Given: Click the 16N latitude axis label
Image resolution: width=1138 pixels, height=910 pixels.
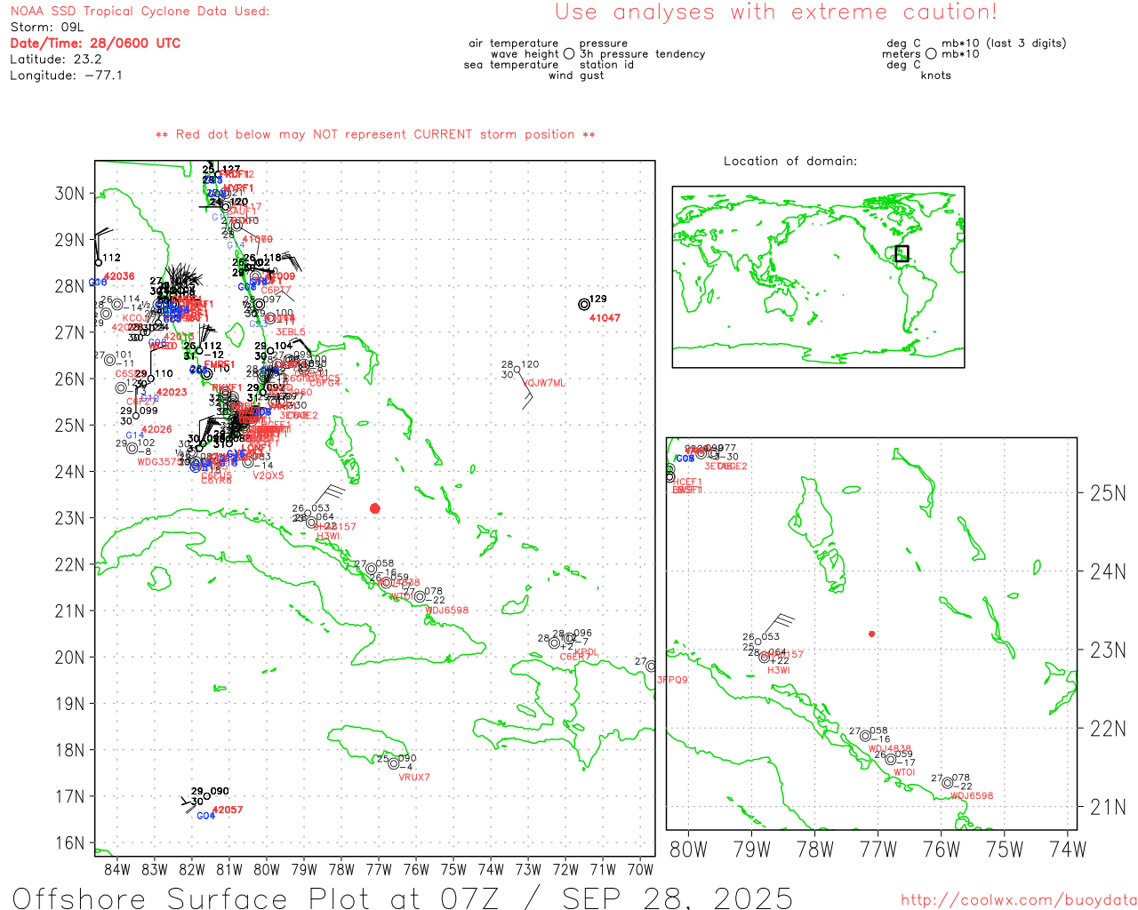Looking at the screenshot, I should pos(69,842).
